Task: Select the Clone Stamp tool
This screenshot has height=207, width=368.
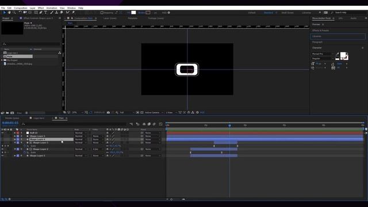Action: coord(56,13)
